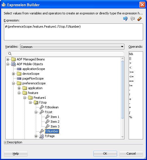Select the >= operand

131,72
